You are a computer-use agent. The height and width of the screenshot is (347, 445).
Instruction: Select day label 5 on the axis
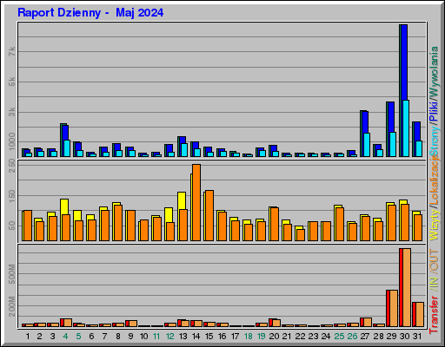78,337
